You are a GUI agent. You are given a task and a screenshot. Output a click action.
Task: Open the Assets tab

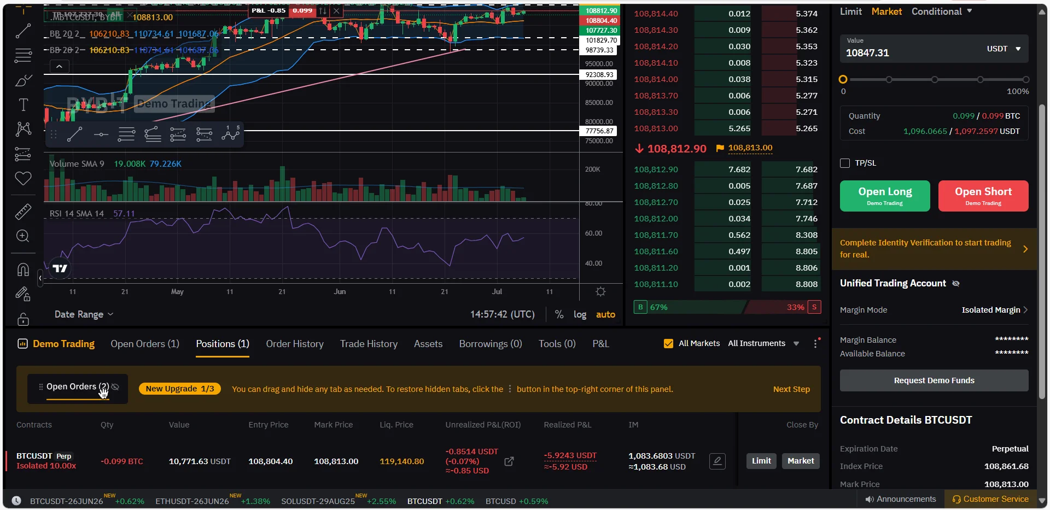point(428,344)
